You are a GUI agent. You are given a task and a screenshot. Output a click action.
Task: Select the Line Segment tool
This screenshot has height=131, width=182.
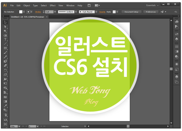[x=5, y=44]
